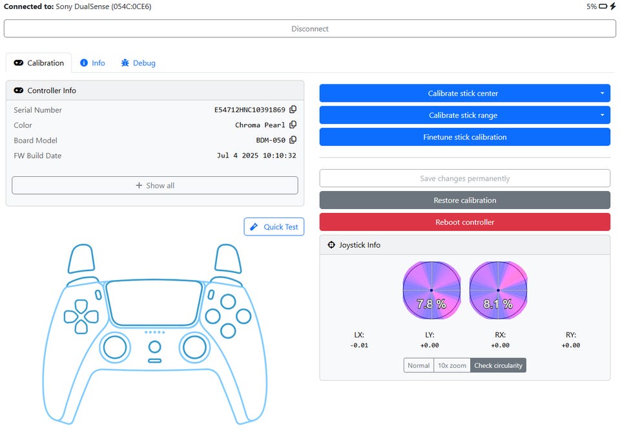Click the Disconnect button

(310, 29)
